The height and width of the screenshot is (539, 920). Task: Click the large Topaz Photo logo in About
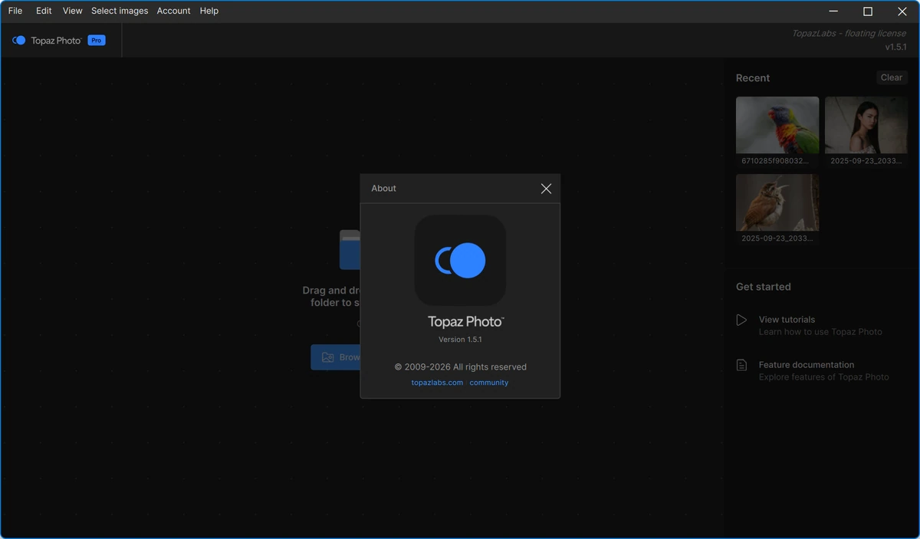pyautogui.click(x=460, y=261)
